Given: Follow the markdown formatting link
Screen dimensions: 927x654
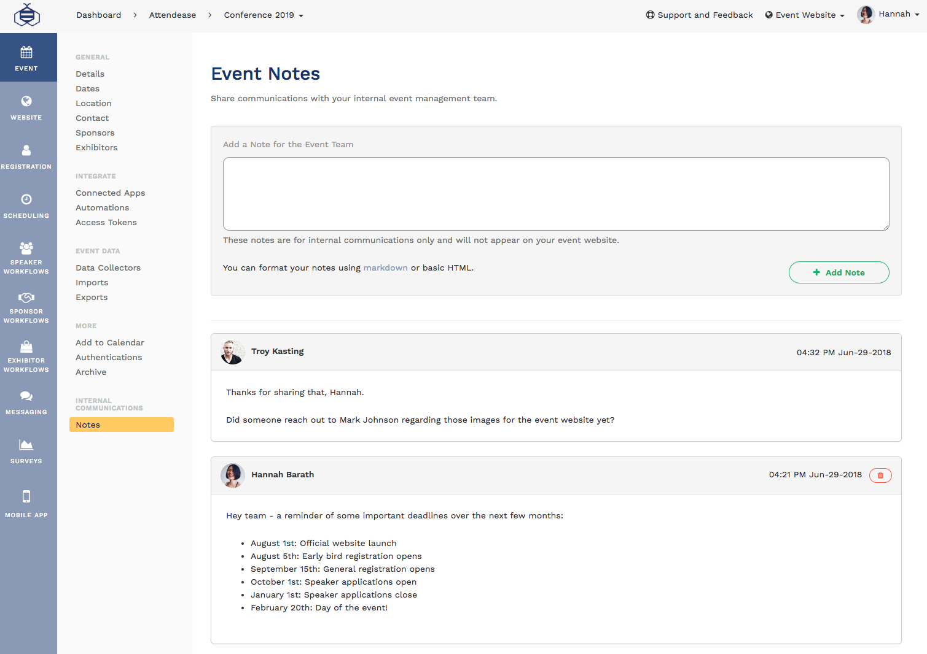Looking at the screenshot, I should point(385,268).
